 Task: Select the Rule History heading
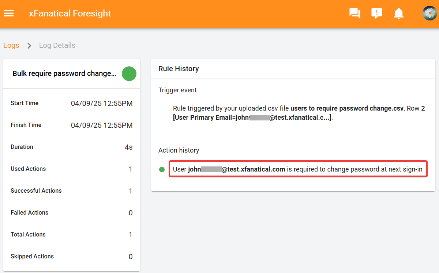coord(179,69)
